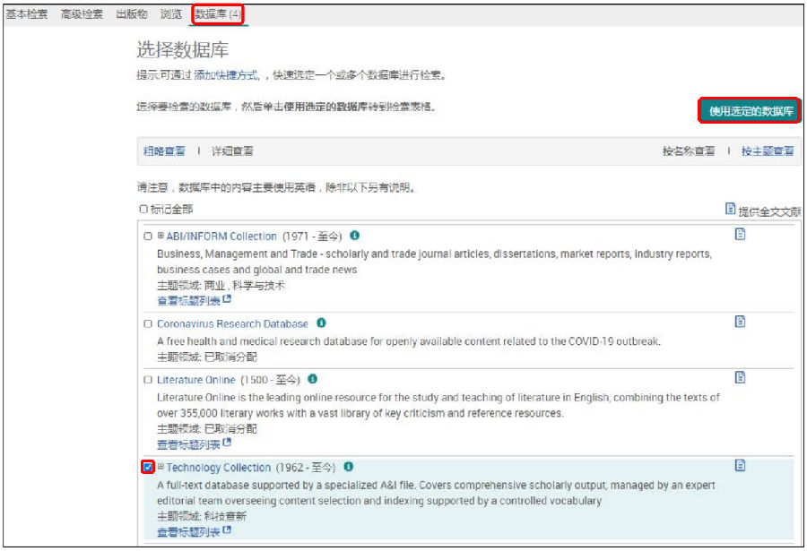807x551 pixels.
Task: Open the 添加快捷方式 link
Action: pos(227,75)
